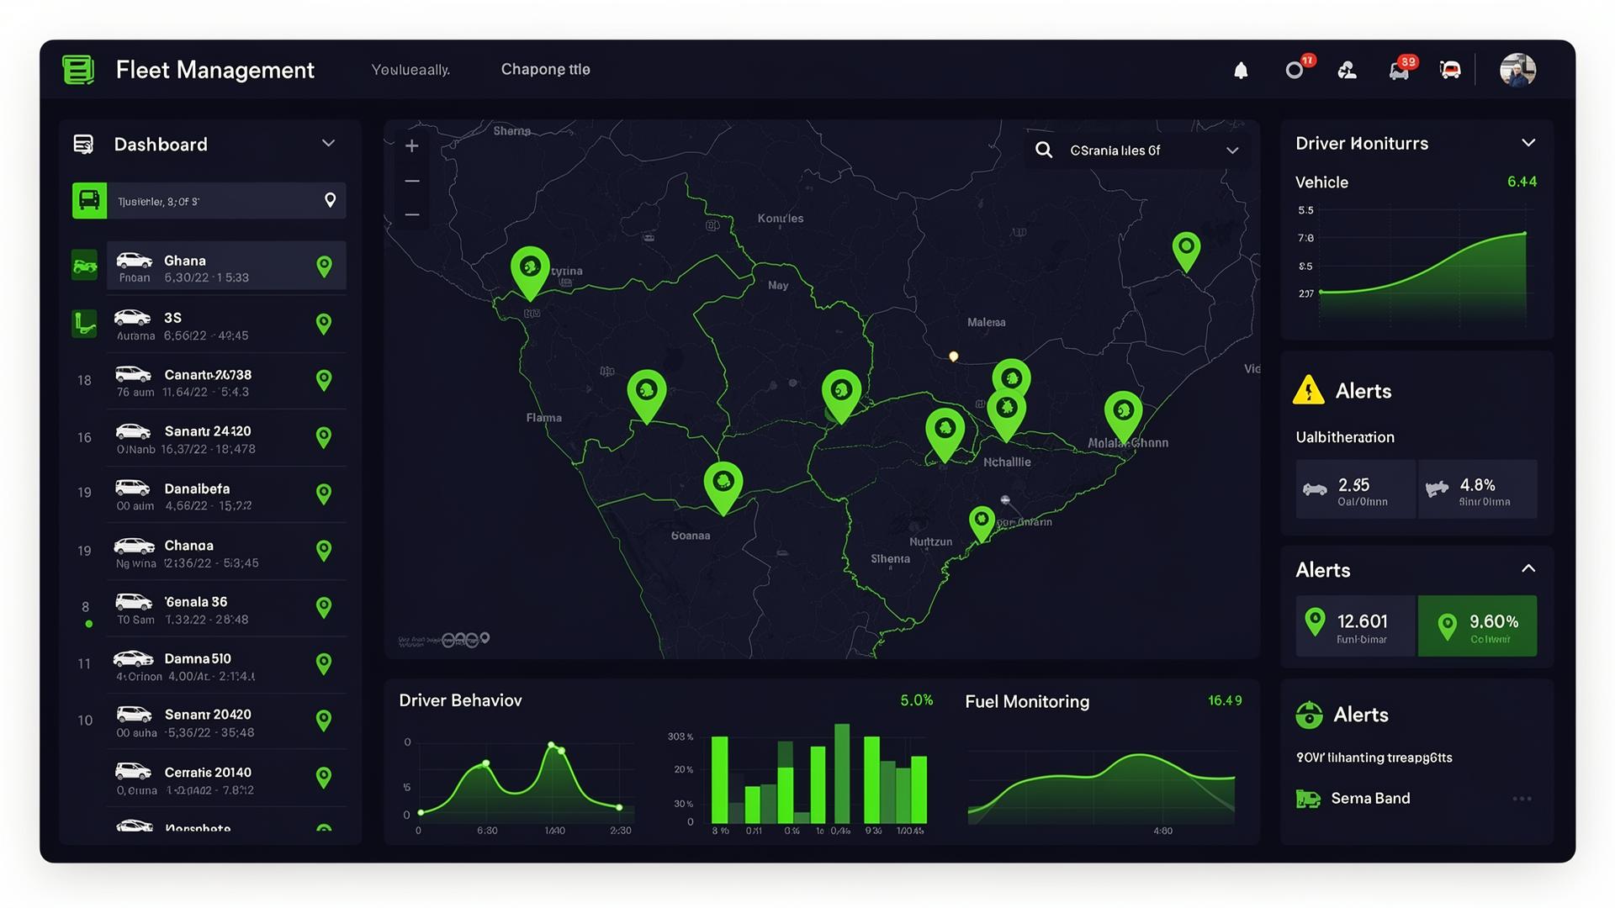
Task: Click the user support icon in header
Action: 1347,71
